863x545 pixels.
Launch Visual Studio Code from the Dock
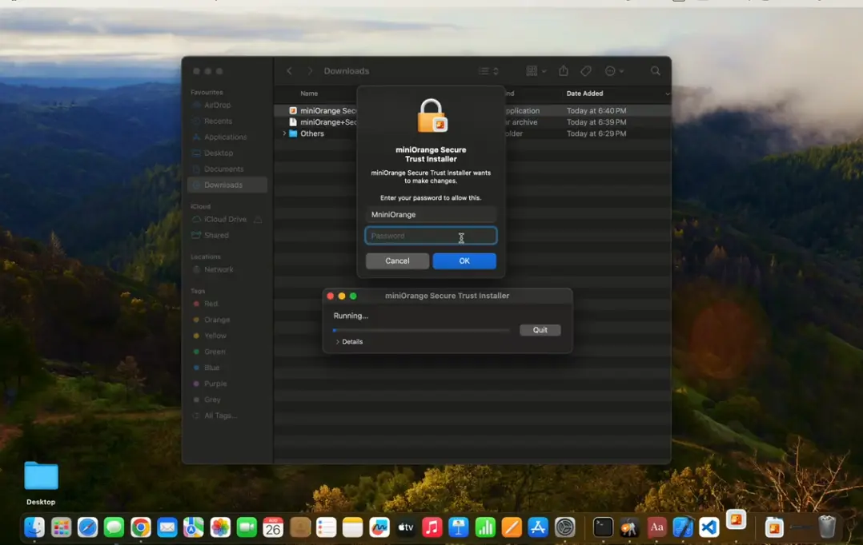[708, 527]
